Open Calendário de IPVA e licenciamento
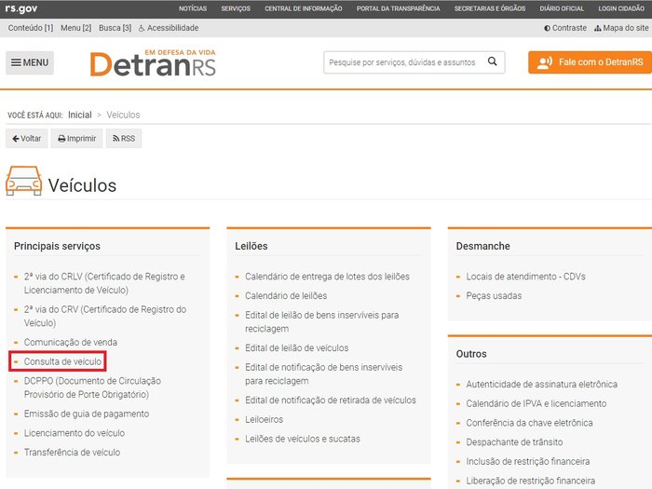 pos(536,403)
